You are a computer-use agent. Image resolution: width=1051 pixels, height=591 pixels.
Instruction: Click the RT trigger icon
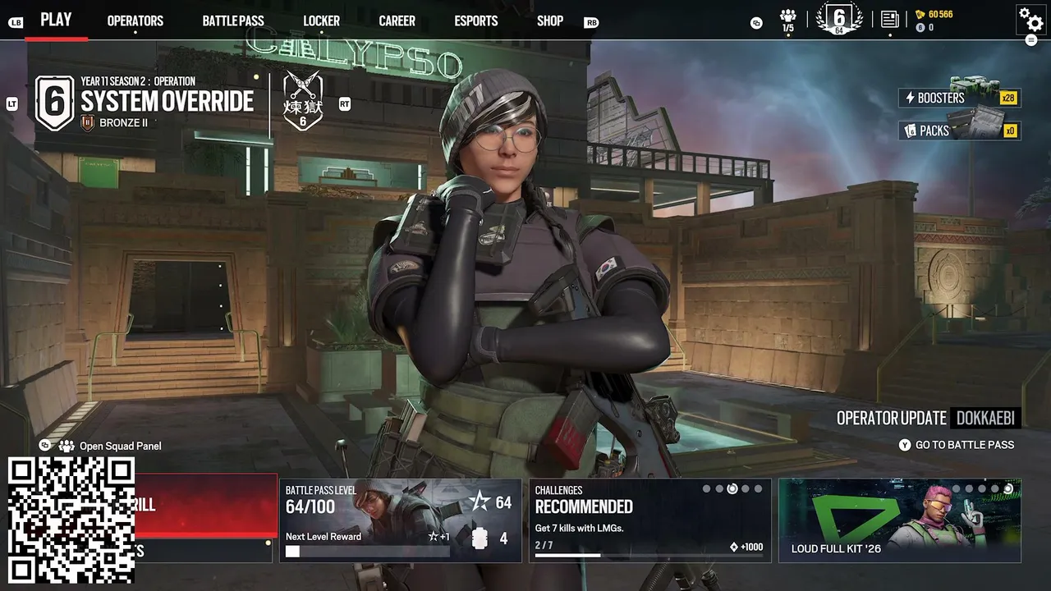coord(344,103)
